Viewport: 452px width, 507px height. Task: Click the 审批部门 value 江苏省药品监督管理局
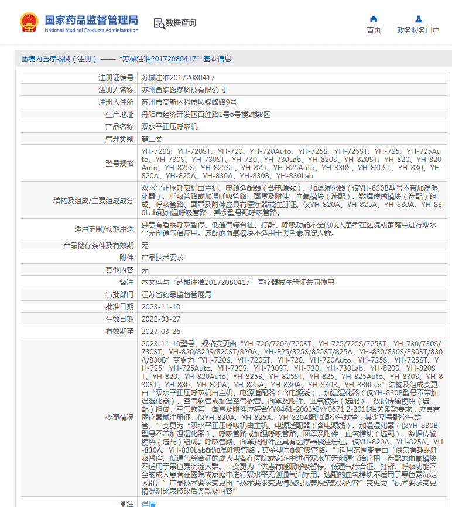tap(176, 295)
